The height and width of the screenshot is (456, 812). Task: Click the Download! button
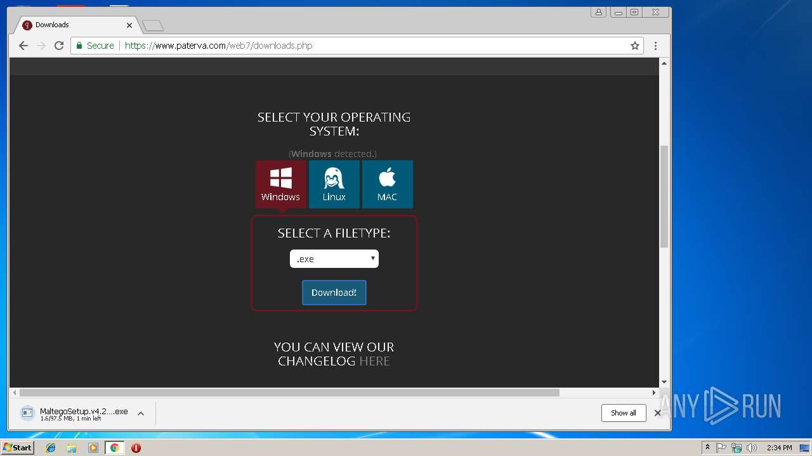[334, 293]
